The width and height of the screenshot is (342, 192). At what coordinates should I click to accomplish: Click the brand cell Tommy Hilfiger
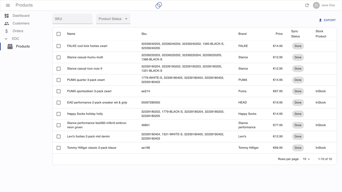(x=248, y=148)
